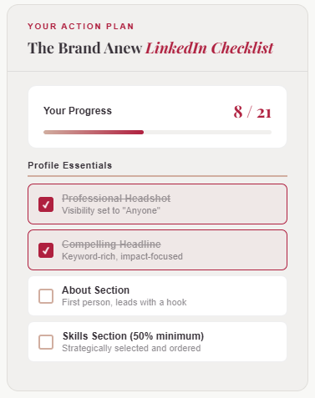The height and width of the screenshot is (398, 315).
Task: Click the unfilled part of progress bar
Action: tap(207, 133)
